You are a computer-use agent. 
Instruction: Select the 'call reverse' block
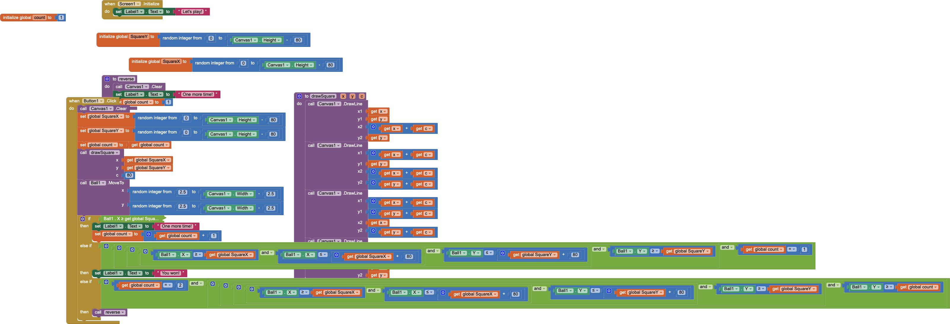(98, 312)
